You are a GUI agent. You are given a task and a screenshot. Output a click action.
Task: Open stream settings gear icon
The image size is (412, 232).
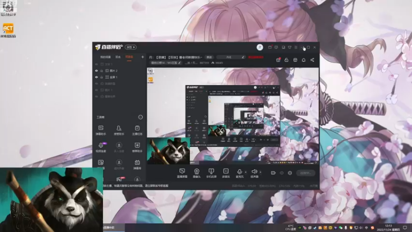[x=290, y=173]
